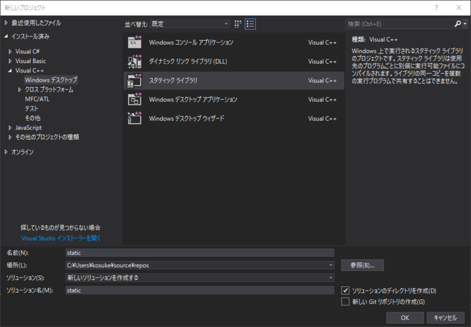Expand the クロス プラットフォーム node
The height and width of the screenshot is (327, 471).
(x=19, y=90)
